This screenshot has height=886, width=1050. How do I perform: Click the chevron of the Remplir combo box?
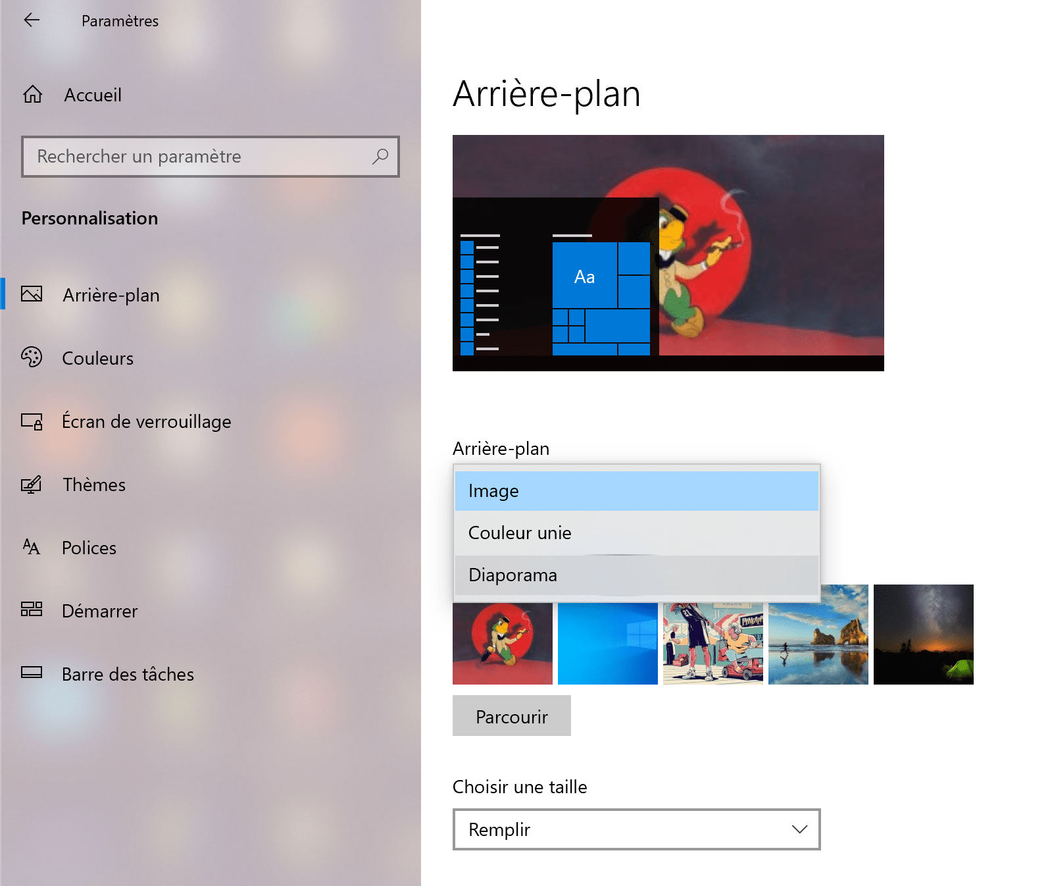click(x=799, y=829)
